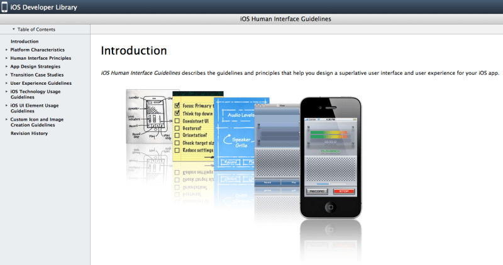Viewport: 503px width, 265px height.
Task: Open Custom Icon and Image Creation Guidelines
Action: pos(37,122)
